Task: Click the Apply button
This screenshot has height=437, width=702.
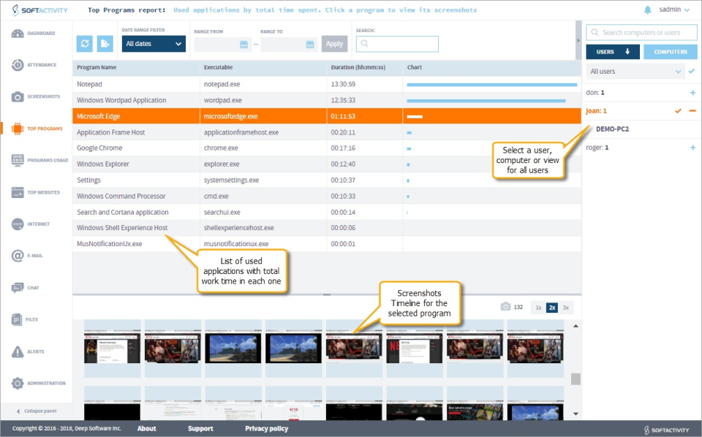Action: (334, 43)
